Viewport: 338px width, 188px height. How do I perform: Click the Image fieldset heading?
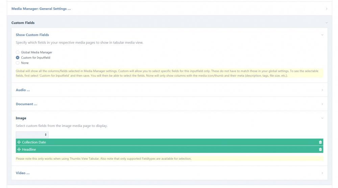pos(21,118)
